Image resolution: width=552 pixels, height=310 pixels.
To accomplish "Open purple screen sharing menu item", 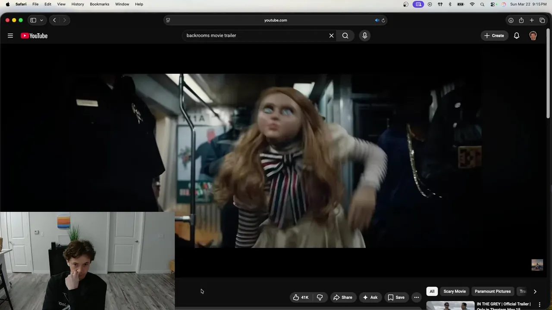I will coord(418,4).
